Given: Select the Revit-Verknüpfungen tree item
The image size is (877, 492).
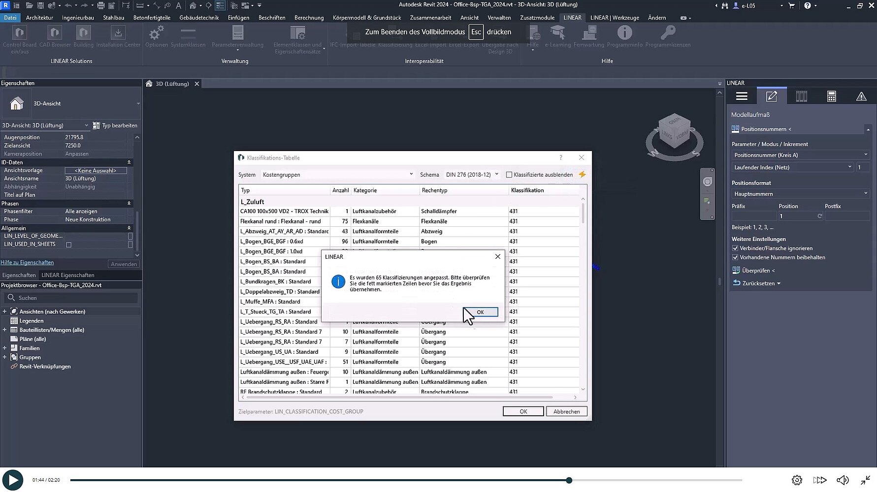Looking at the screenshot, I should pyautogui.click(x=45, y=367).
